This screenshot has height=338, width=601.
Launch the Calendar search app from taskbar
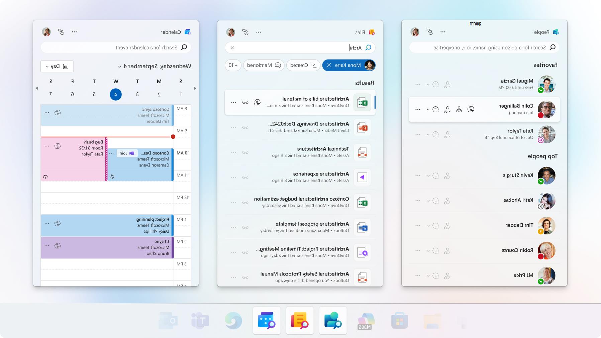click(x=267, y=320)
